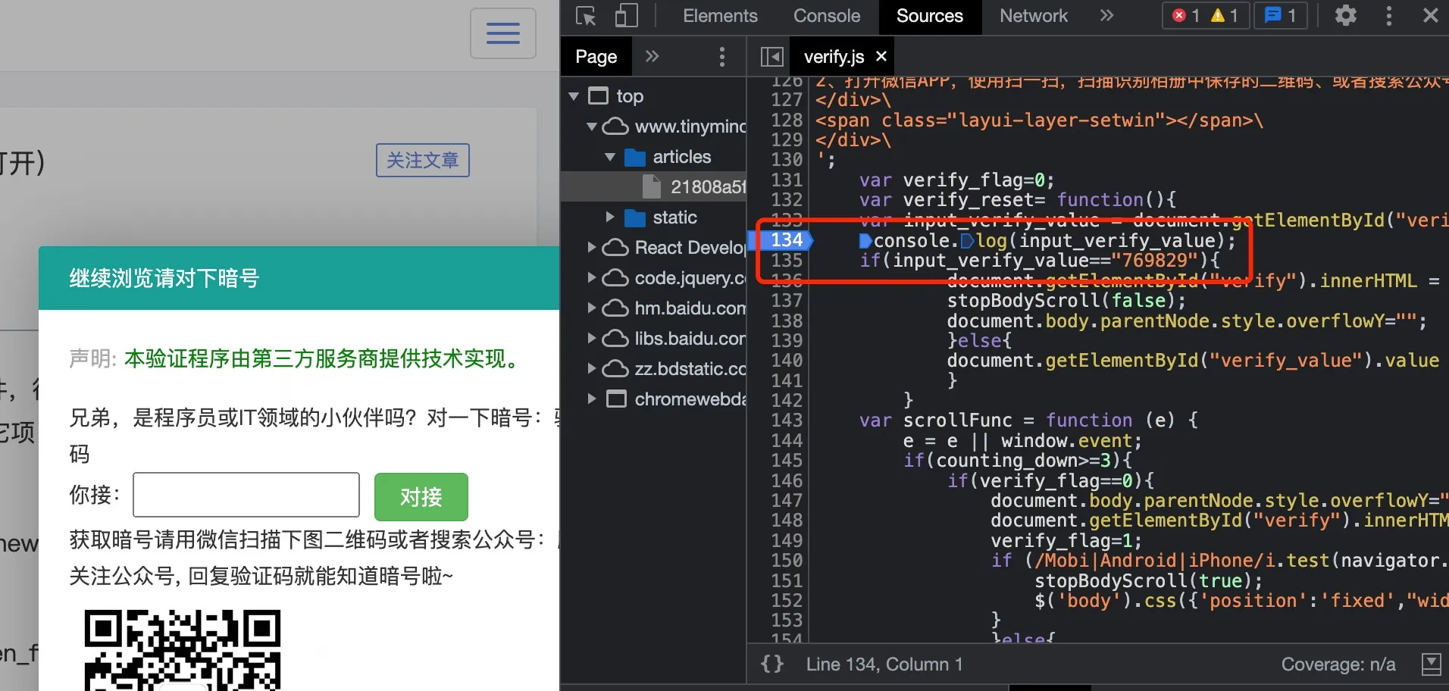Click the 关注文章 button
Screen dimensions: 1449x691
423,160
